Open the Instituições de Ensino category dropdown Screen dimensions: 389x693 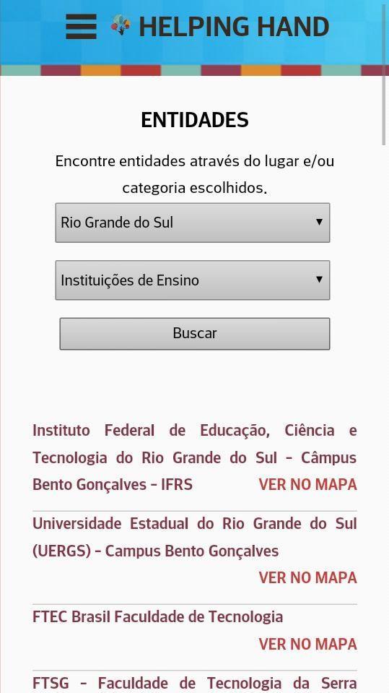193,280
